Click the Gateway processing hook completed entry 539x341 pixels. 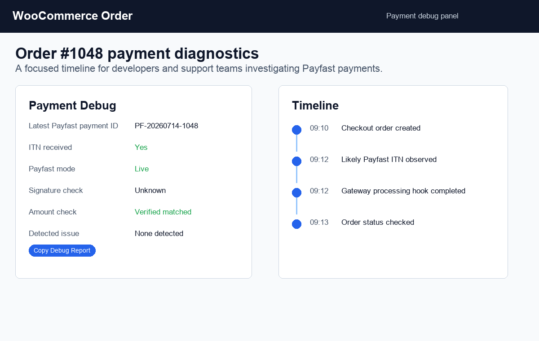(x=403, y=191)
